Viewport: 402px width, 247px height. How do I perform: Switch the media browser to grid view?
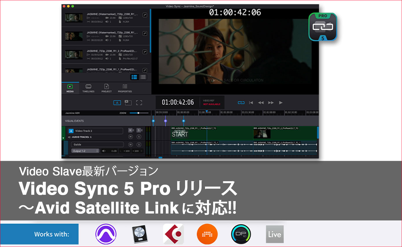point(143,77)
